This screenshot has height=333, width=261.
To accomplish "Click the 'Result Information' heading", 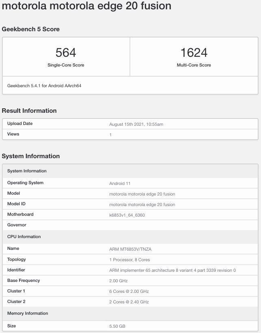I will [29, 111].
